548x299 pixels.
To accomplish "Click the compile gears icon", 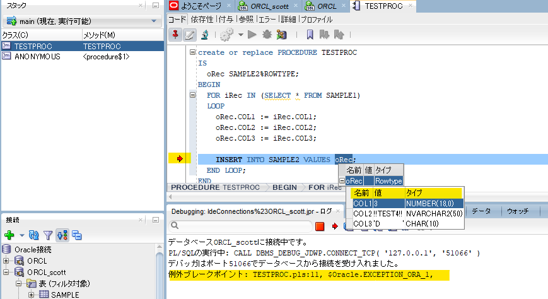I will pyautogui.click(x=226, y=34).
